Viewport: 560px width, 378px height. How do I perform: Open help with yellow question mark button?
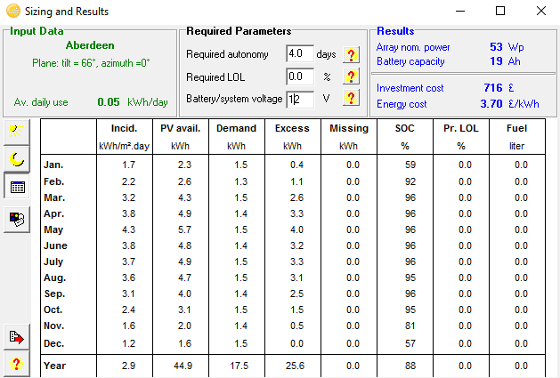[x=17, y=363]
